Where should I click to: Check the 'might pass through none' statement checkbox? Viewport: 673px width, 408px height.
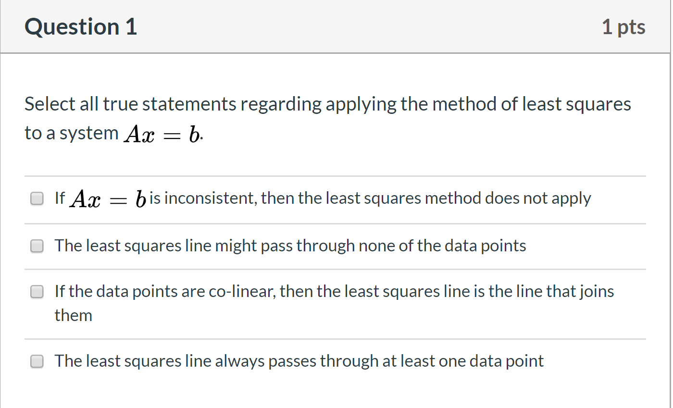pos(37,246)
